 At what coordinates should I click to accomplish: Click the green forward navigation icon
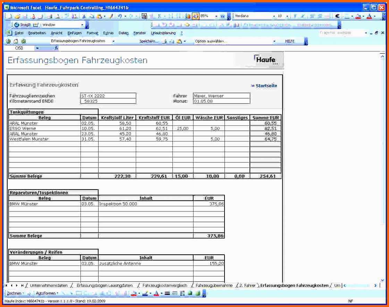[24, 41]
